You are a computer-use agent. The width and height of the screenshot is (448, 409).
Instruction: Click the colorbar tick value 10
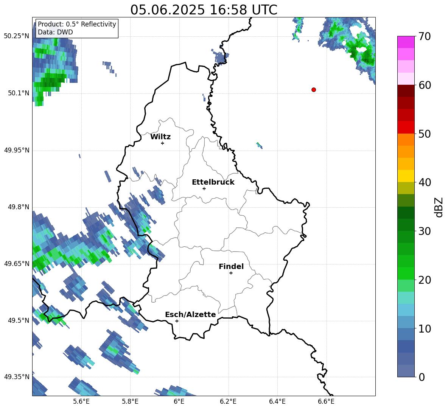(x=425, y=328)
